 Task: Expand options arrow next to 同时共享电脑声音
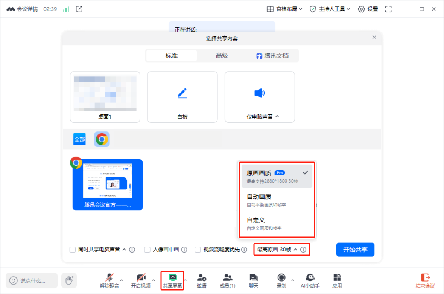[x=124, y=250]
